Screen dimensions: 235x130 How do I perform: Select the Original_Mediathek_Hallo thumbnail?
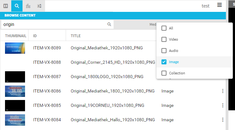tap(15, 120)
